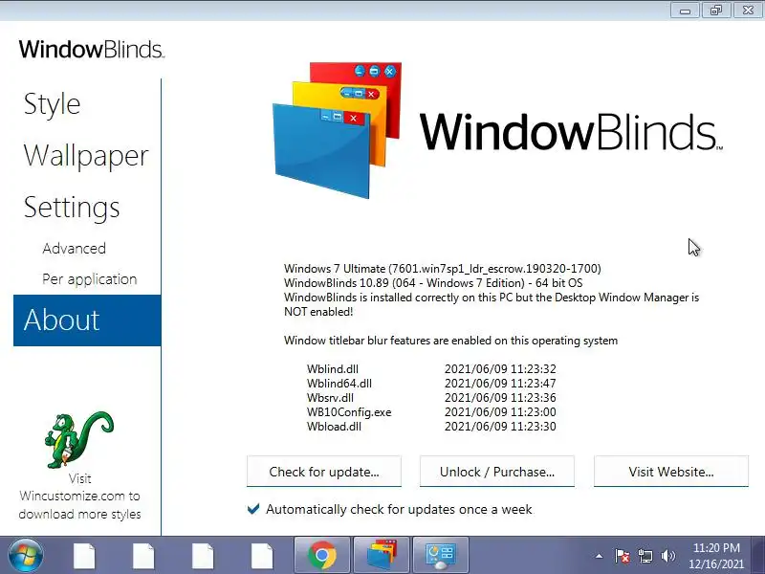765x574 pixels.
Task: Click the Unlock / Purchase button
Action: click(x=497, y=472)
